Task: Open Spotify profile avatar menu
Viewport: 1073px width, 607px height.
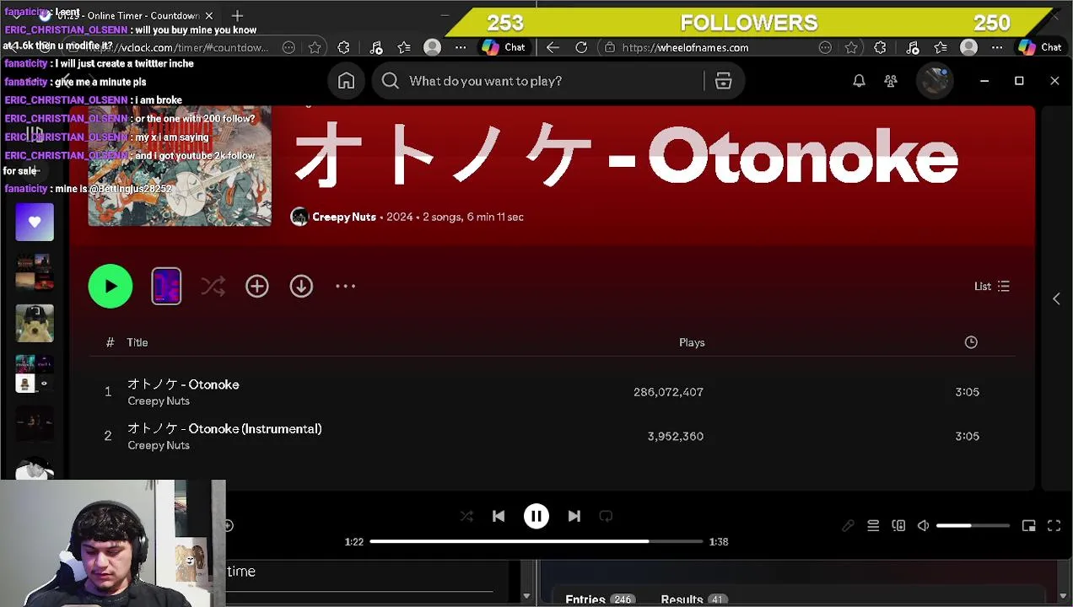Action: point(935,81)
